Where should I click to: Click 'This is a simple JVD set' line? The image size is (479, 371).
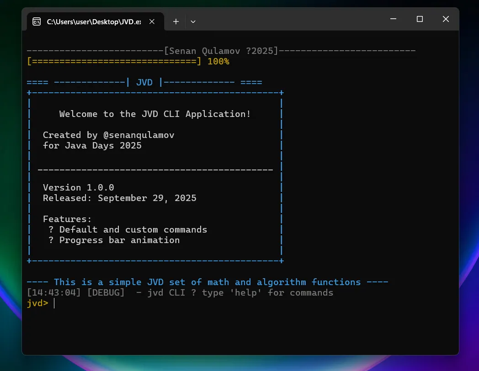tap(208, 282)
